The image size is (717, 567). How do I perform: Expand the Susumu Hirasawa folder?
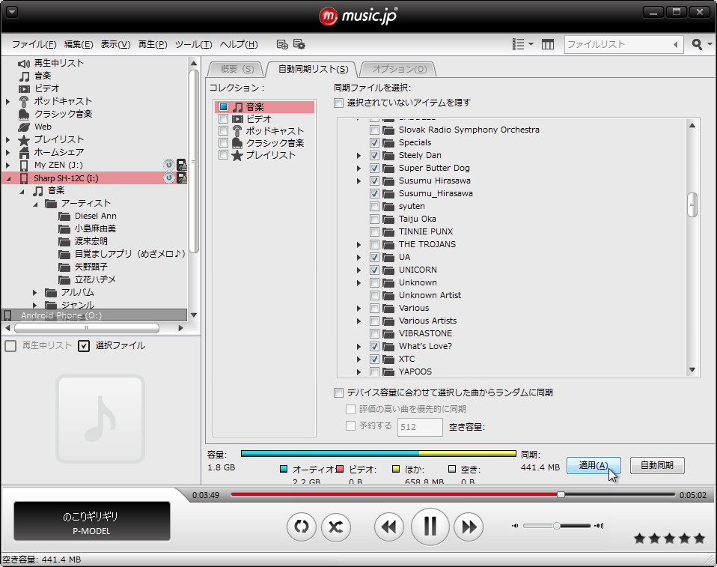coord(359,181)
